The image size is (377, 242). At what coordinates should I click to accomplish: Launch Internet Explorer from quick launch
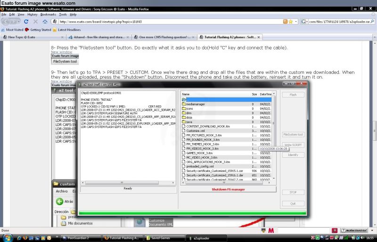(19, 238)
